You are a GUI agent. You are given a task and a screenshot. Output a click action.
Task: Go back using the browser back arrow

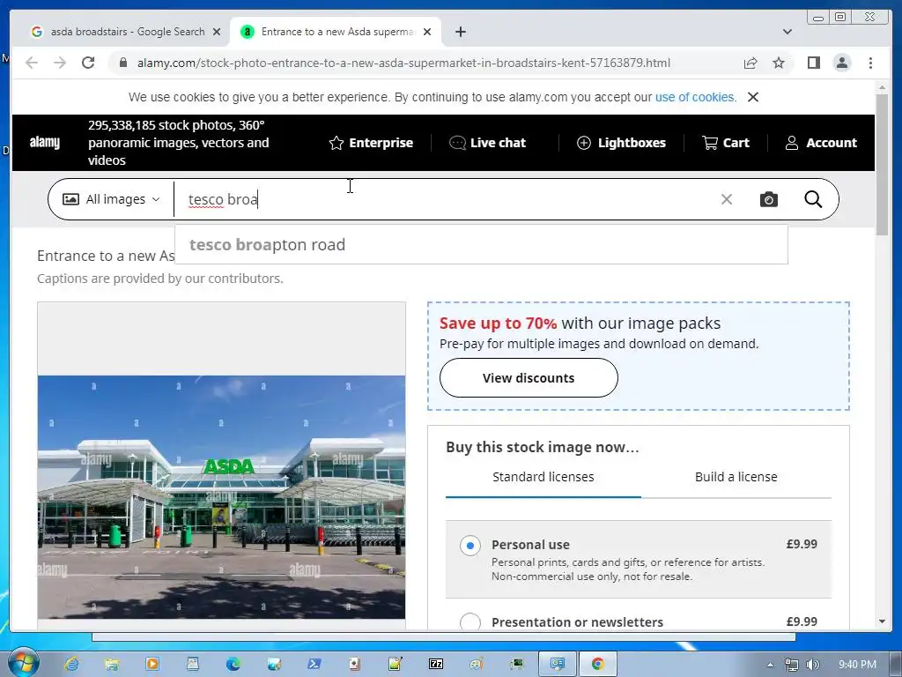(x=33, y=63)
